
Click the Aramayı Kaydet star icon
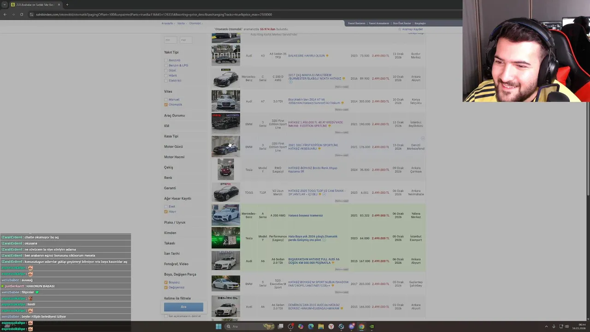point(400,29)
